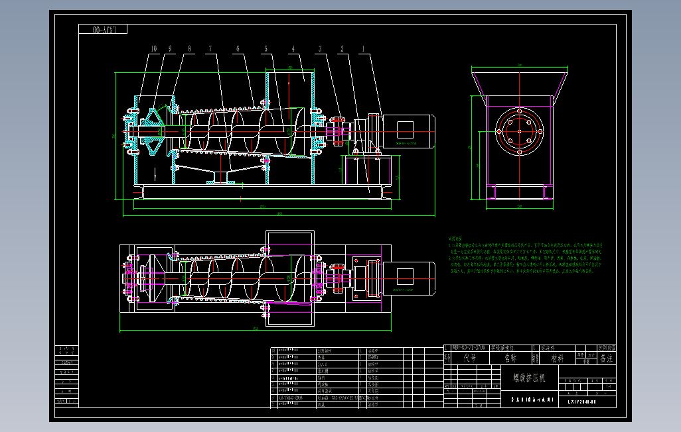Click the motor in the top plan view
Image resolution: width=681 pixels, height=432 pixels.
pyautogui.click(x=408, y=278)
